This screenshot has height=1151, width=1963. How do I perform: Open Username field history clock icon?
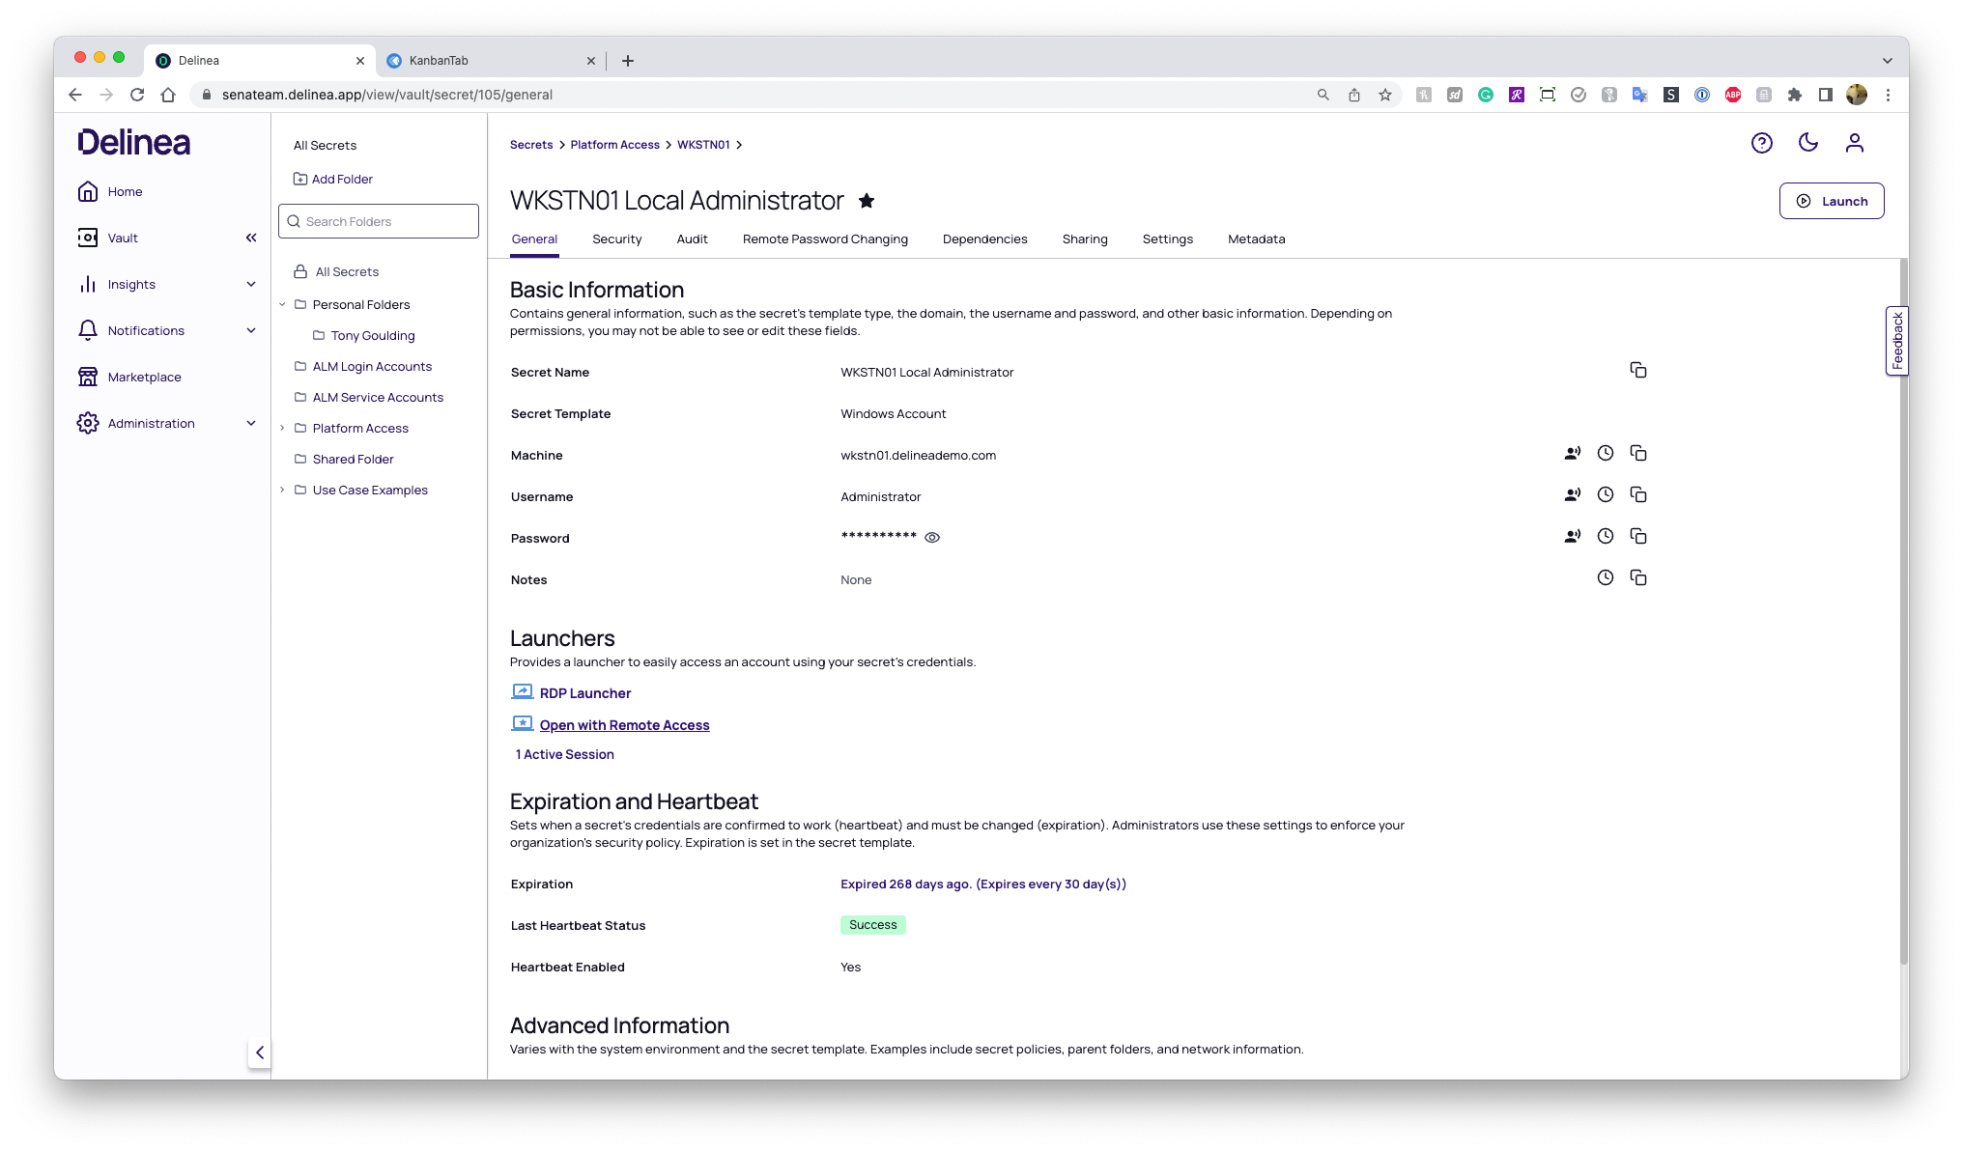(x=1605, y=495)
